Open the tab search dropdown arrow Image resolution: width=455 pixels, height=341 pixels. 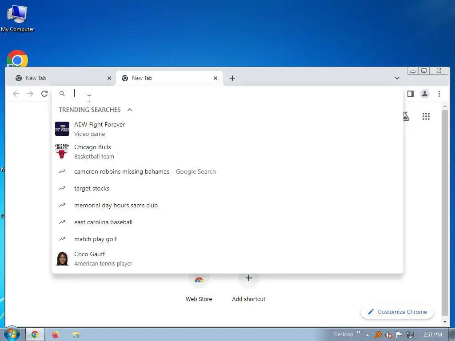397,78
